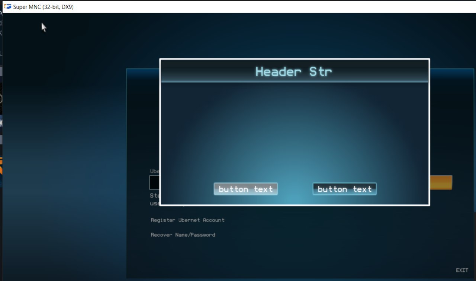Click the Super MNC title bar app icon

pos(7,6)
